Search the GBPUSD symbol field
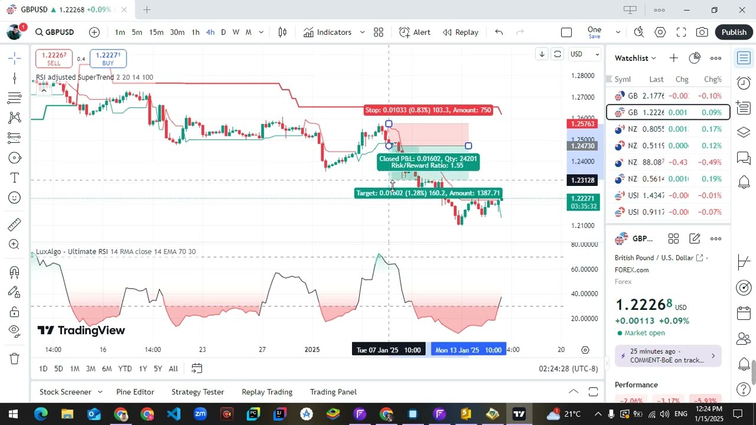 (x=55, y=32)
